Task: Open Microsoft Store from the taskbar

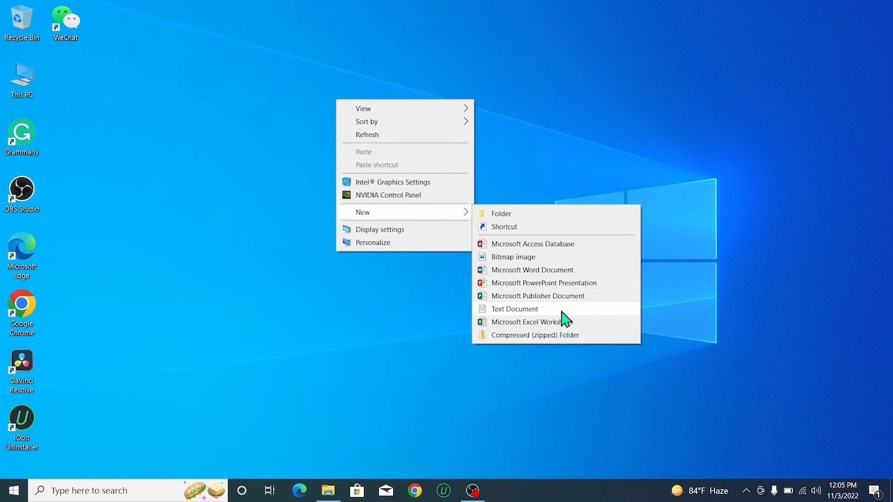Action: click(x=357, y=490)
